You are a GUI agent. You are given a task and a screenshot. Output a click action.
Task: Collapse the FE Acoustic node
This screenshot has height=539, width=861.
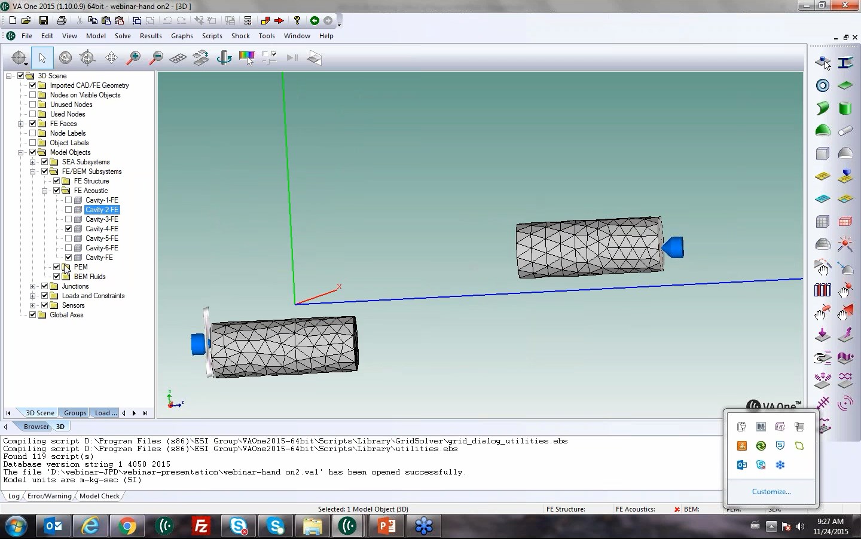click(x=44, y=191)
